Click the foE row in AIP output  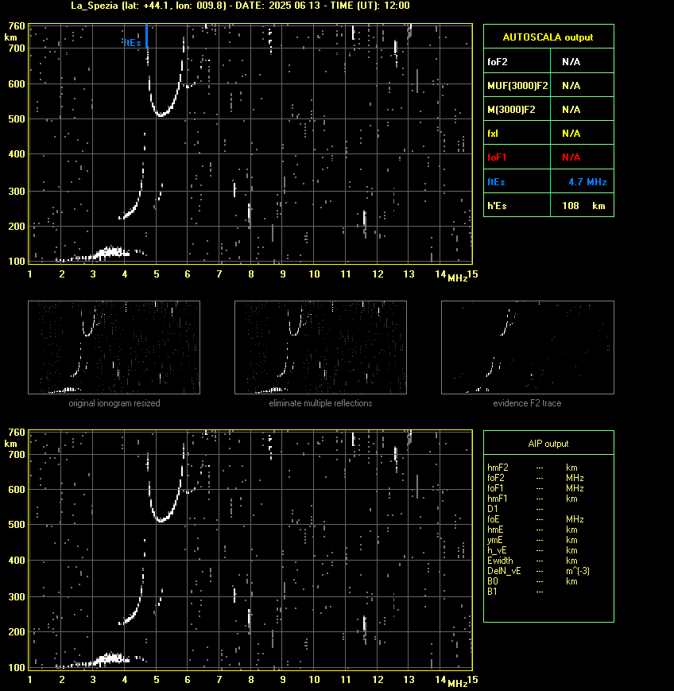535,519
